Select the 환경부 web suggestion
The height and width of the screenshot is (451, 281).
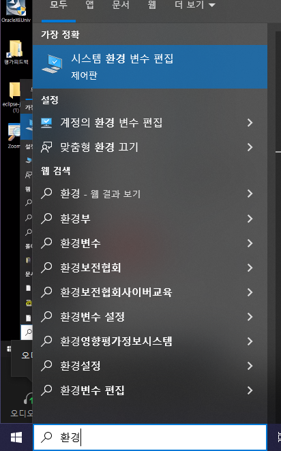150,219
